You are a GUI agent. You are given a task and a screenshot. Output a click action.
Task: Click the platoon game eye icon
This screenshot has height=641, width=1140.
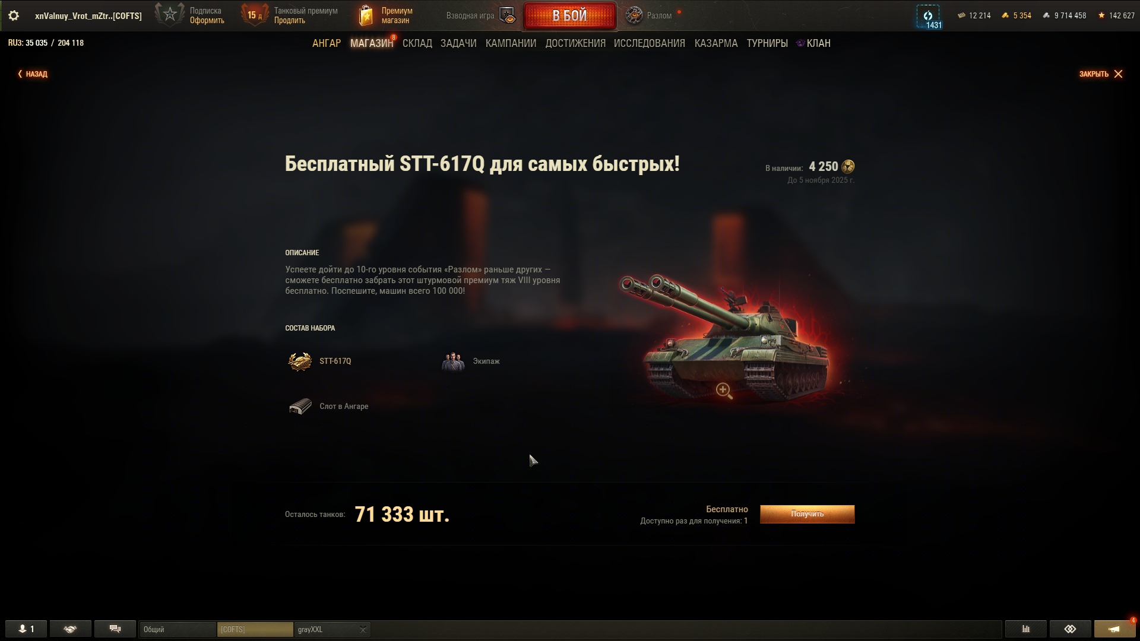508,15
